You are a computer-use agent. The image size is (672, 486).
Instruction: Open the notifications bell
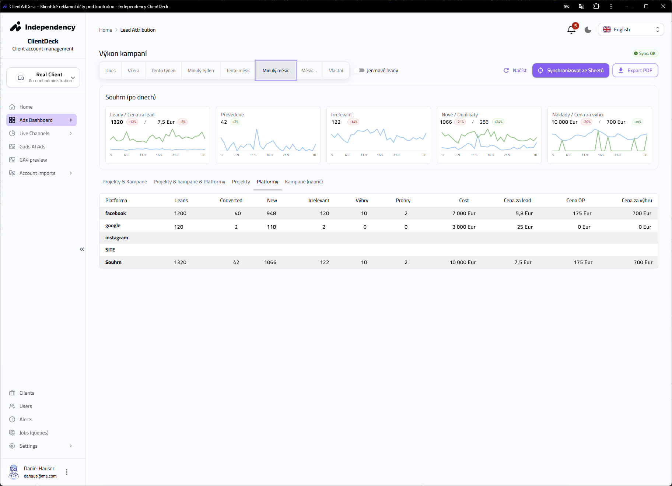pos(571,30)
